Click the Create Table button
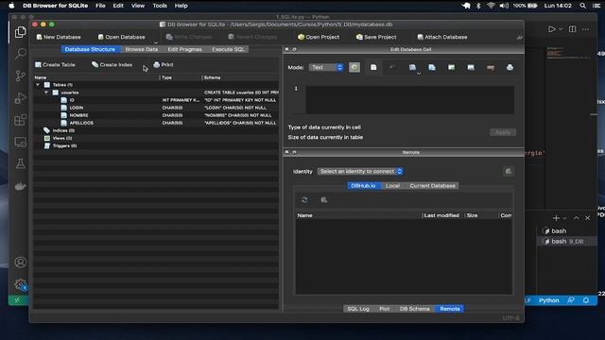The width and height of the screenshot is (605, 340). [55, 65]
